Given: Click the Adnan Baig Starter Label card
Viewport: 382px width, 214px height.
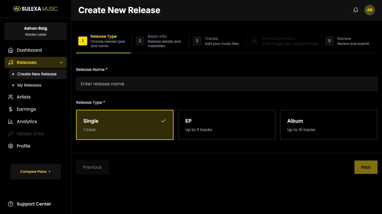Looking at the screenshot, I should click(x=36, y=31).
